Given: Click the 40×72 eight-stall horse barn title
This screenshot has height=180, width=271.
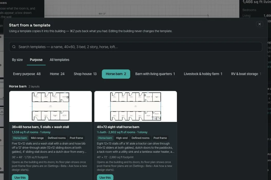Looking at the screenshot, I should coord(118,127).
